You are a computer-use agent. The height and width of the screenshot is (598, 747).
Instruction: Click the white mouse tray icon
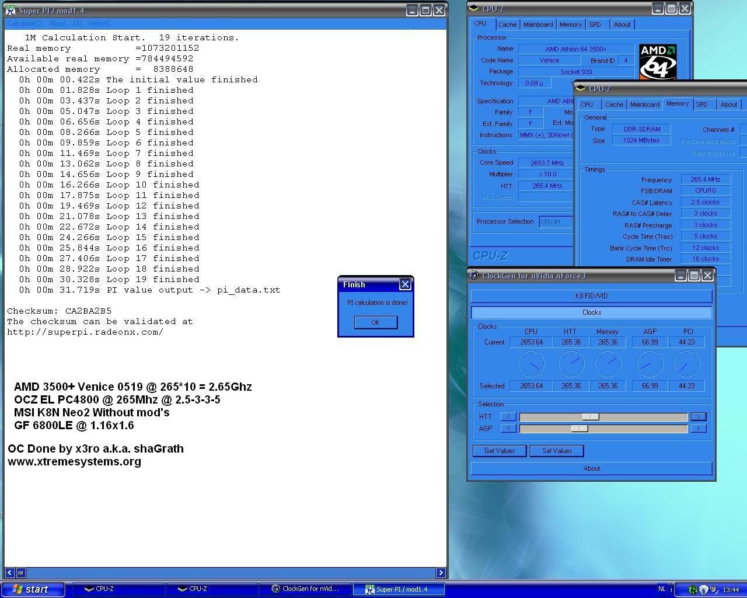pos(704,589)
